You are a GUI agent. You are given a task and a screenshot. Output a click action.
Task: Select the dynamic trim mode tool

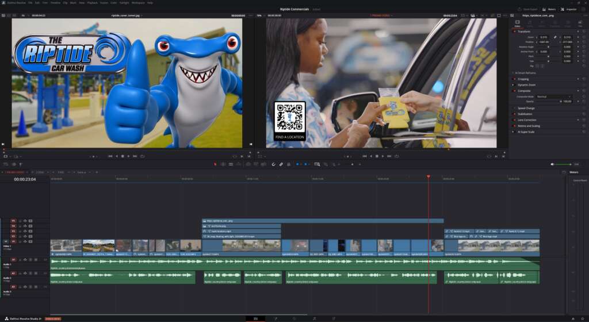click(231, 164)
